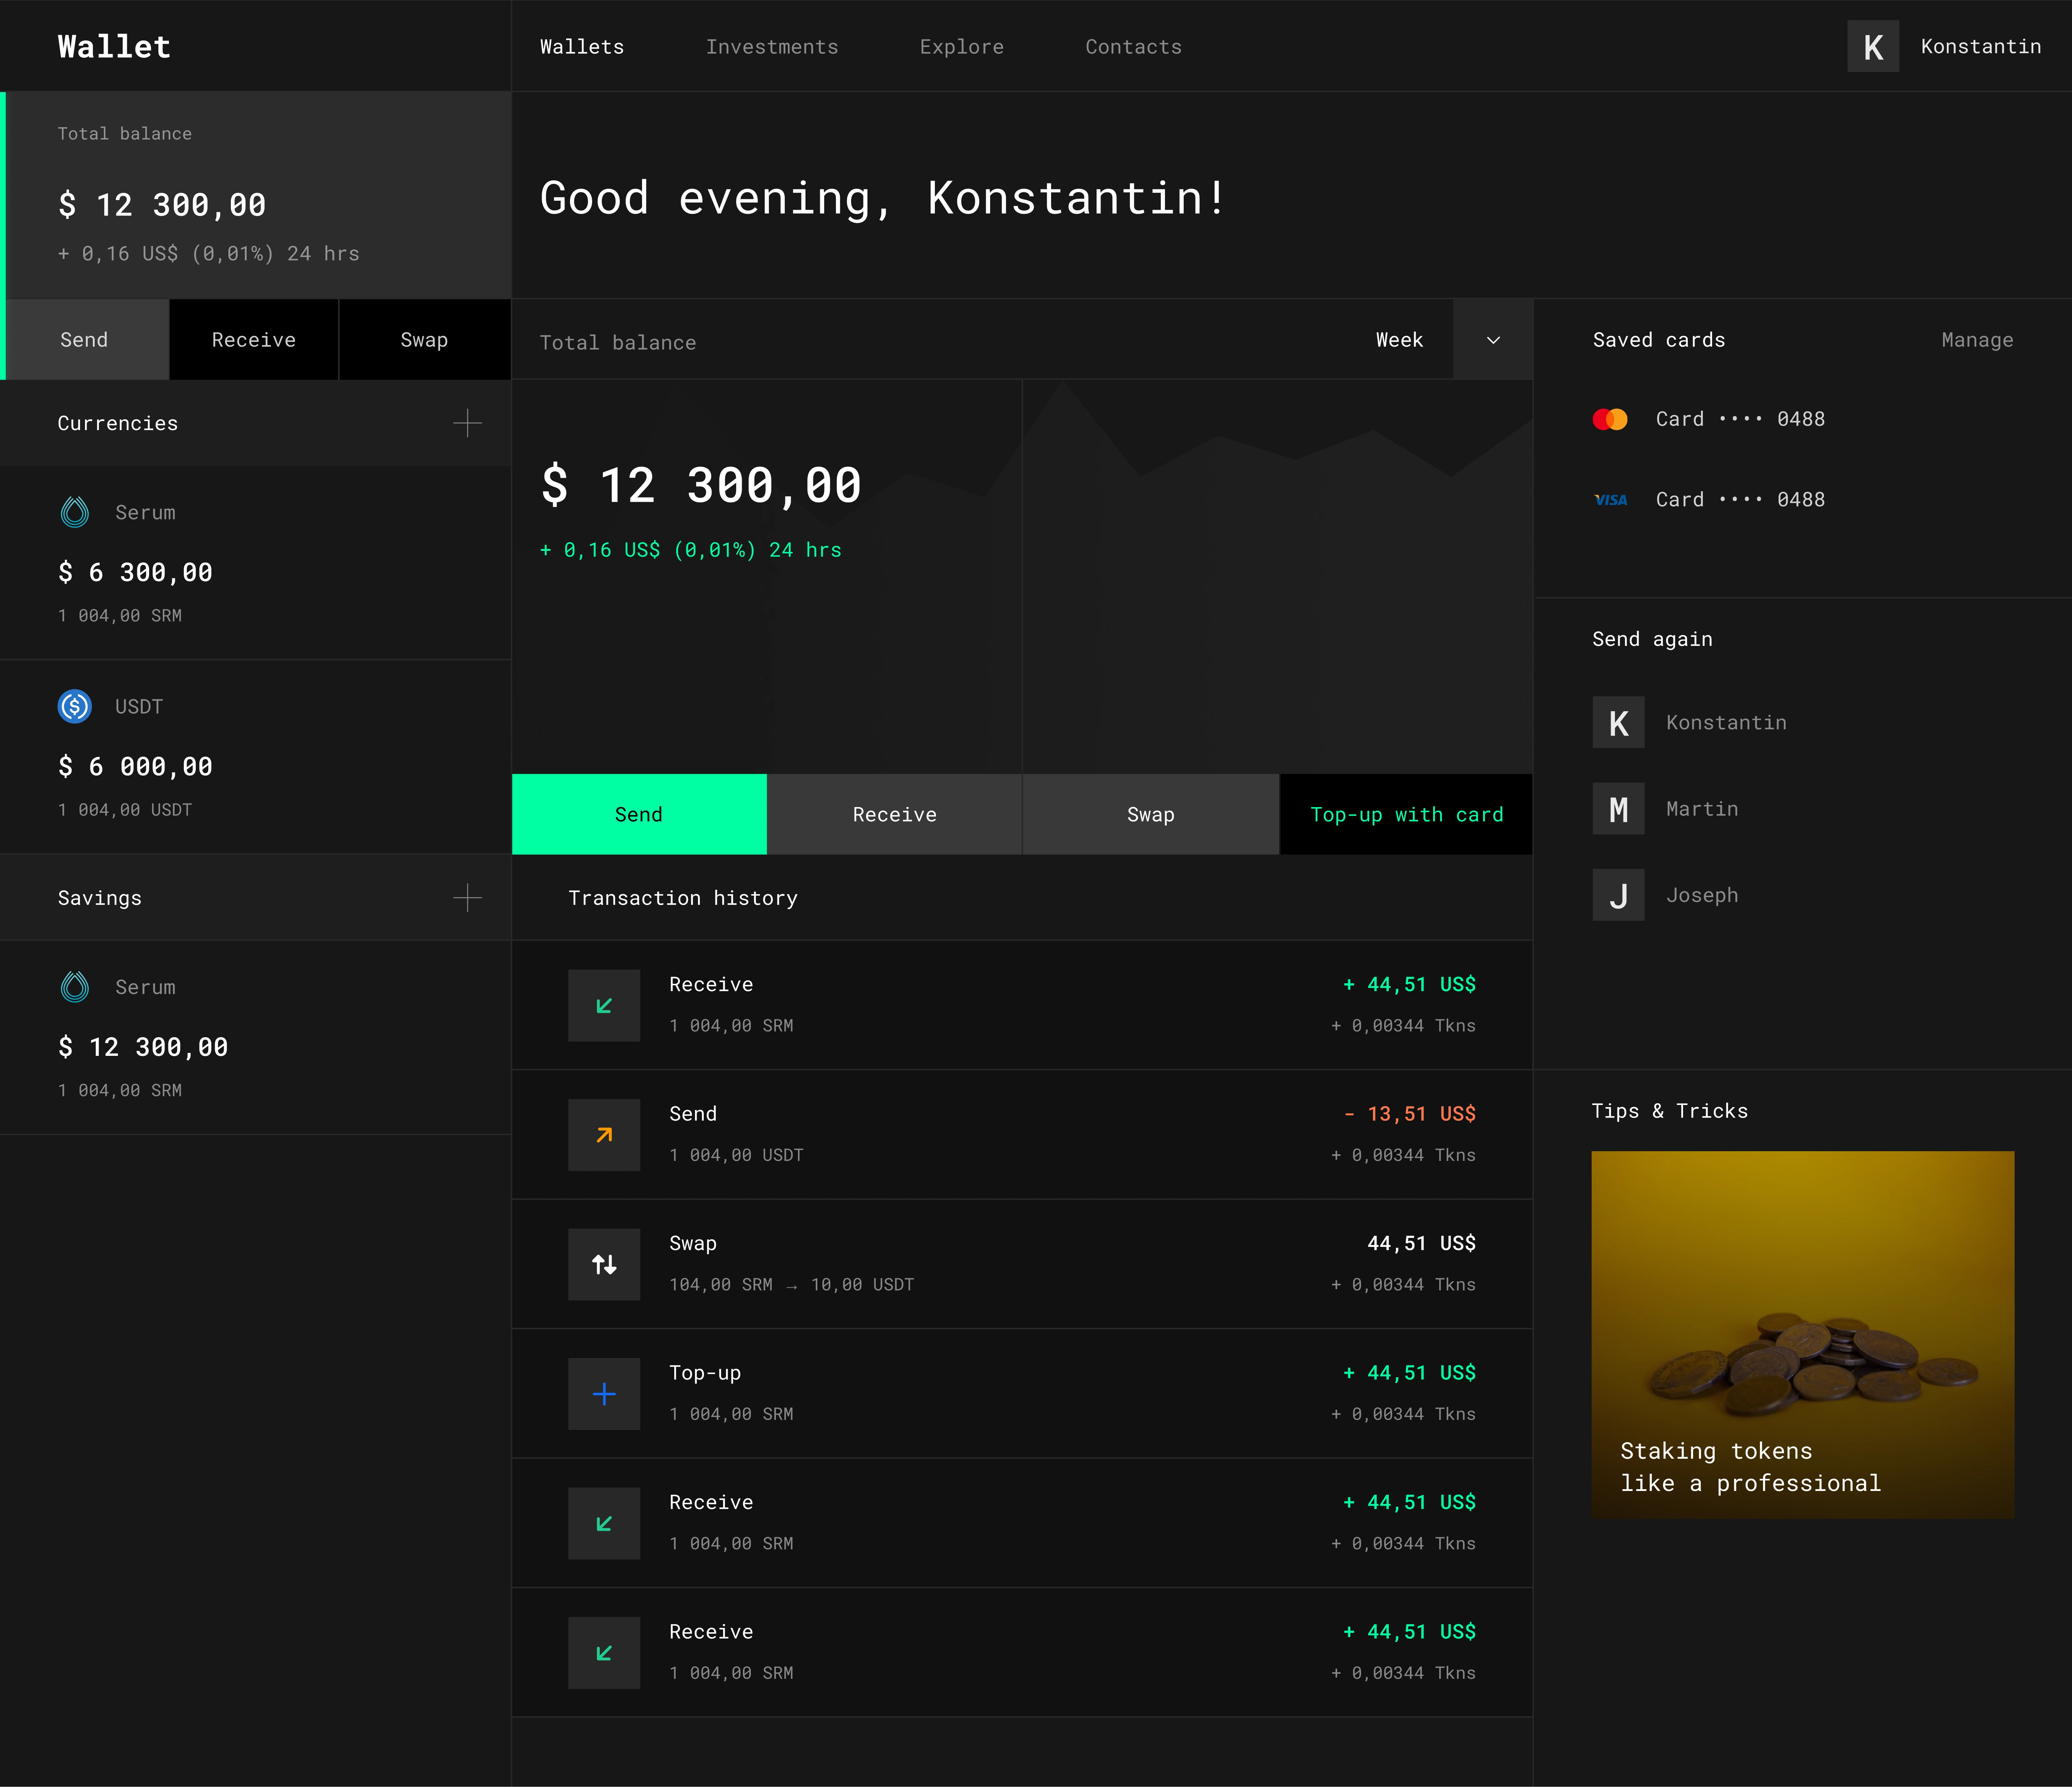This screenshot has width=2072, height=1787.
Task: Click the K avatar beside Konstantin in header
Action: point(1873,46)
